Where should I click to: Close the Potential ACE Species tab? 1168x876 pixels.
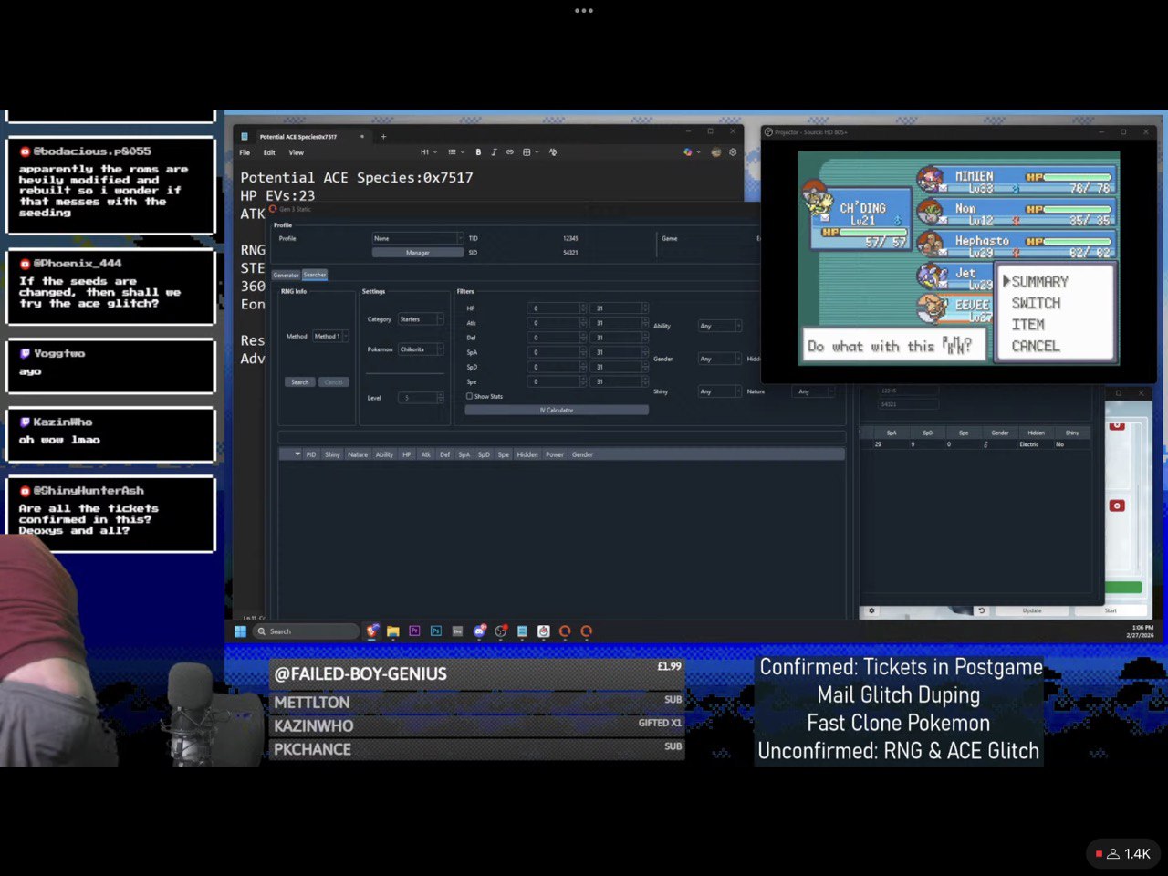(362, 137)
